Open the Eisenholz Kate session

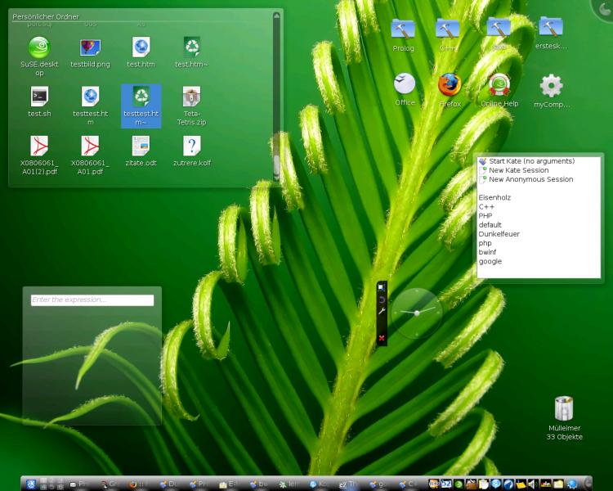point(495,198)
